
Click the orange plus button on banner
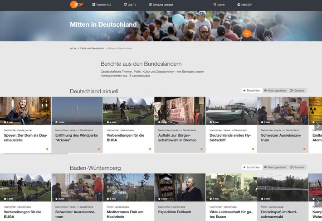point(247,34)
